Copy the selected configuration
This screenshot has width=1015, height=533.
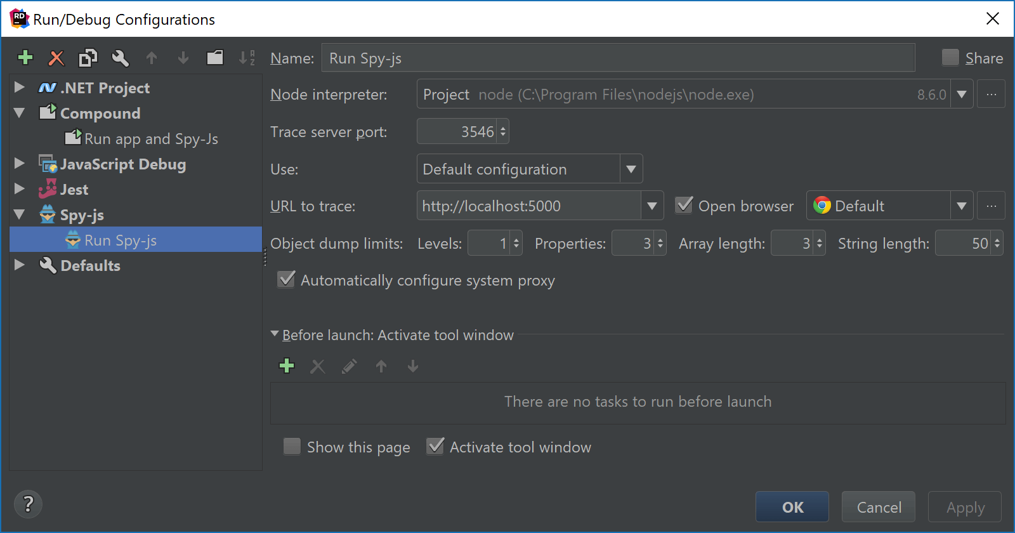pos(88,58)
